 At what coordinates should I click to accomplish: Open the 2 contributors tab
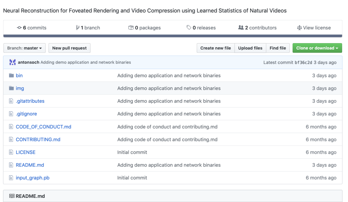coord(260,28)
